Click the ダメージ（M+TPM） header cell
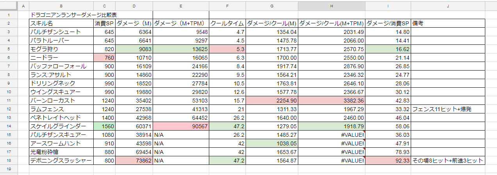Image resolution: width=497 pixels, height=175 pixels. (181, 23)
